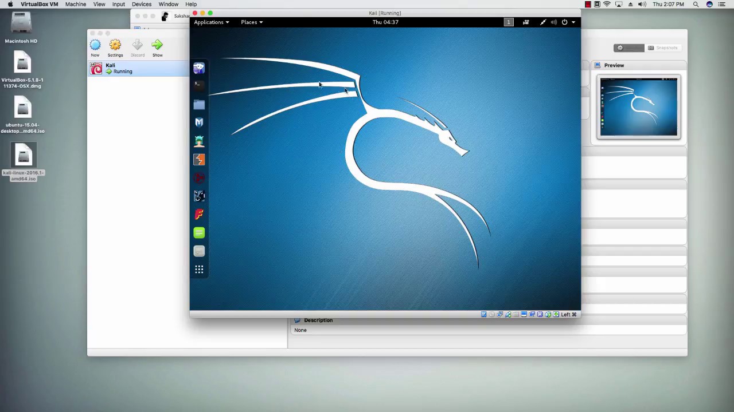The image size is (734, 412).
Task: Launch Terminal from the Kali dock
Action: pos(199,86)
